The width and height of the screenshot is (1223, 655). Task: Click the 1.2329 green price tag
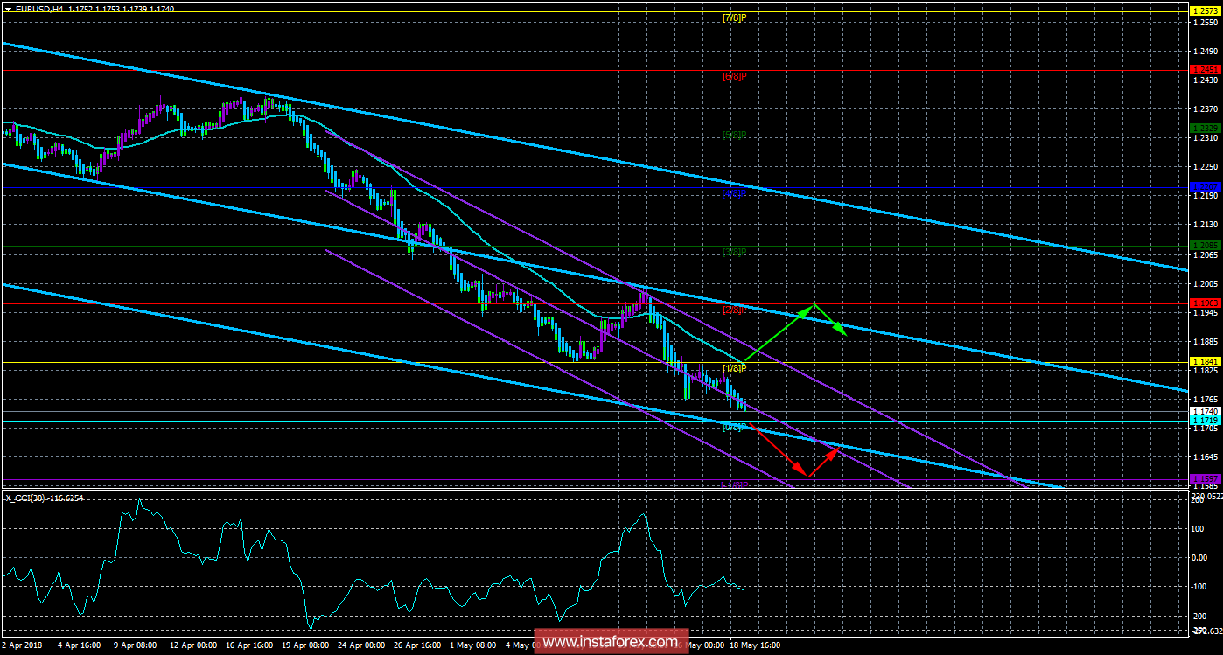1205,129
